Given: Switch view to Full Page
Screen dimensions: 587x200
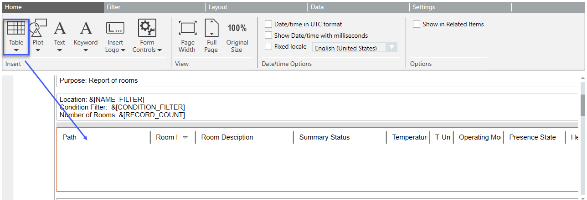Looking at the screenshot, I should click(211, 28).
